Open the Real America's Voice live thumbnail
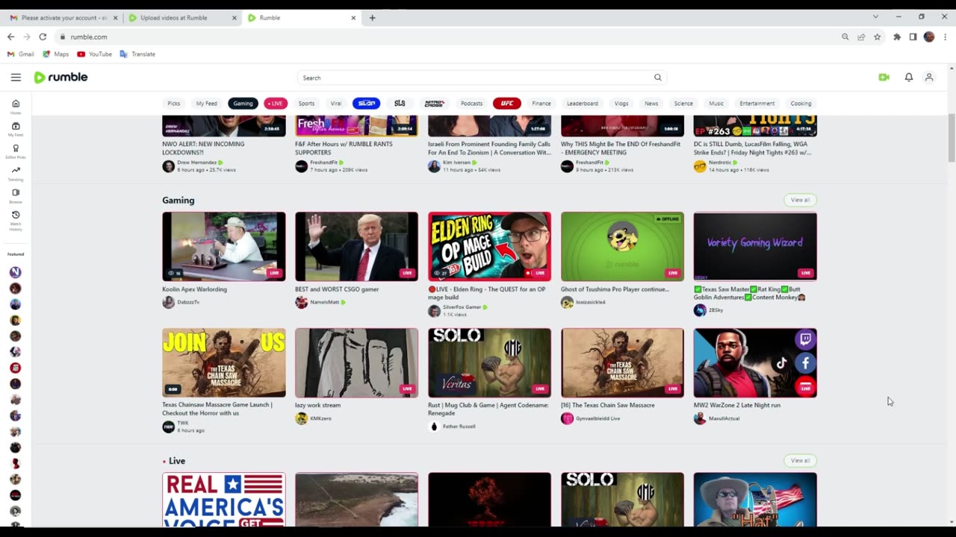The image size is (956, 537). [223, 498]
